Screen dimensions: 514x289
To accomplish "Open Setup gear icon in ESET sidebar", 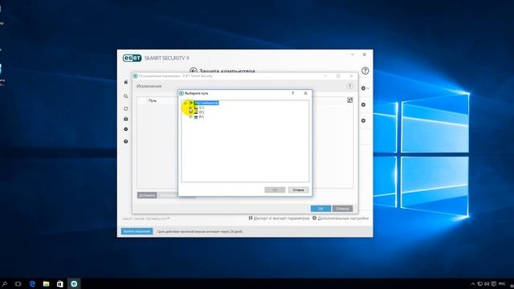I will point(126,129).
